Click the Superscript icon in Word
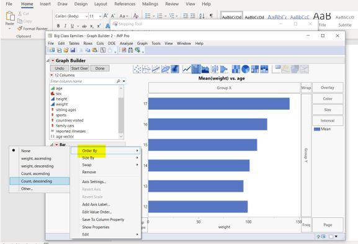 coord(99,26)
